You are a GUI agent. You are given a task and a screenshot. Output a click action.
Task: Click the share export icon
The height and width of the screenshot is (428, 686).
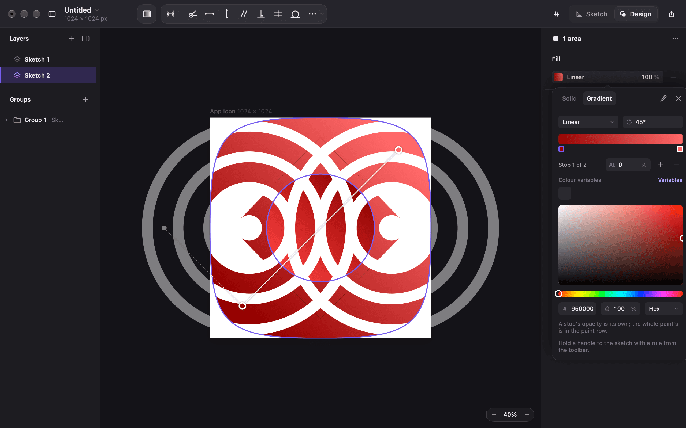pyautogui.click(x=671, y=14)
